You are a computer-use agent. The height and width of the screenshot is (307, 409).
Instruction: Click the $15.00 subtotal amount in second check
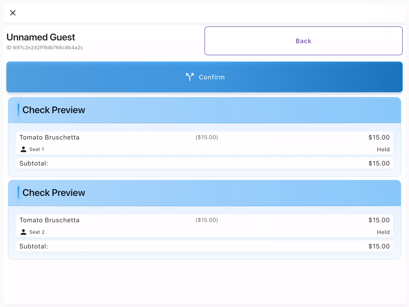[x=379, y=246]
